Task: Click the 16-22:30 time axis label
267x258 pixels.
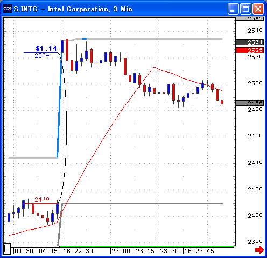Action: [78, 251]
